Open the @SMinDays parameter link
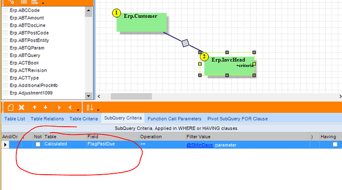The image size is (342, 190). [x=200, y=145]
